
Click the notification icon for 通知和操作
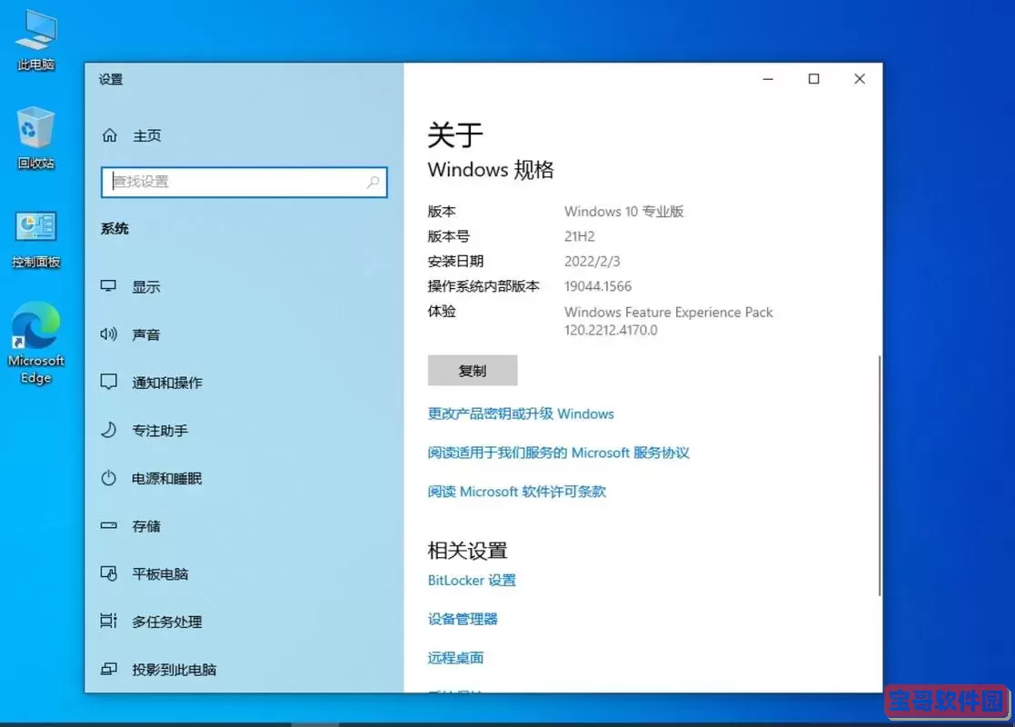(x=109, y=382)
